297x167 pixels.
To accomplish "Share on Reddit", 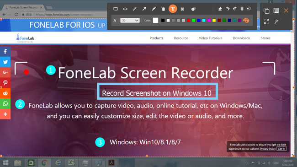I will [5, 93].
